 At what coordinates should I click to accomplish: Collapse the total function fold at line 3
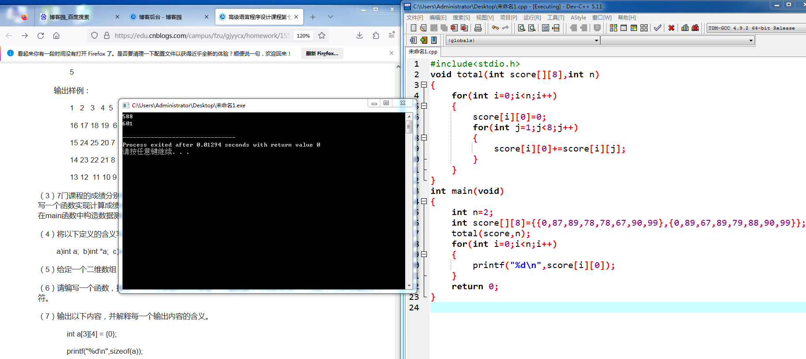424,85
